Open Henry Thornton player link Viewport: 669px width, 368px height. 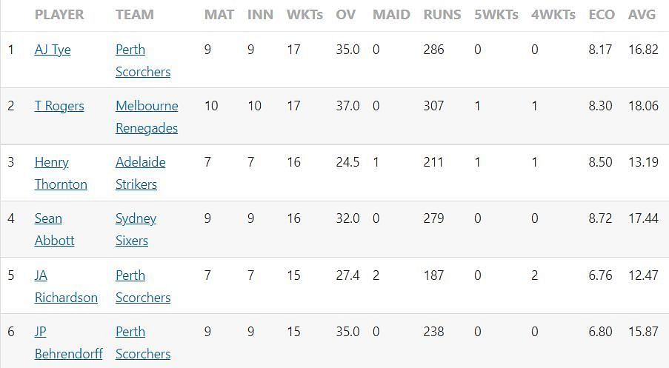pos(61,173)
